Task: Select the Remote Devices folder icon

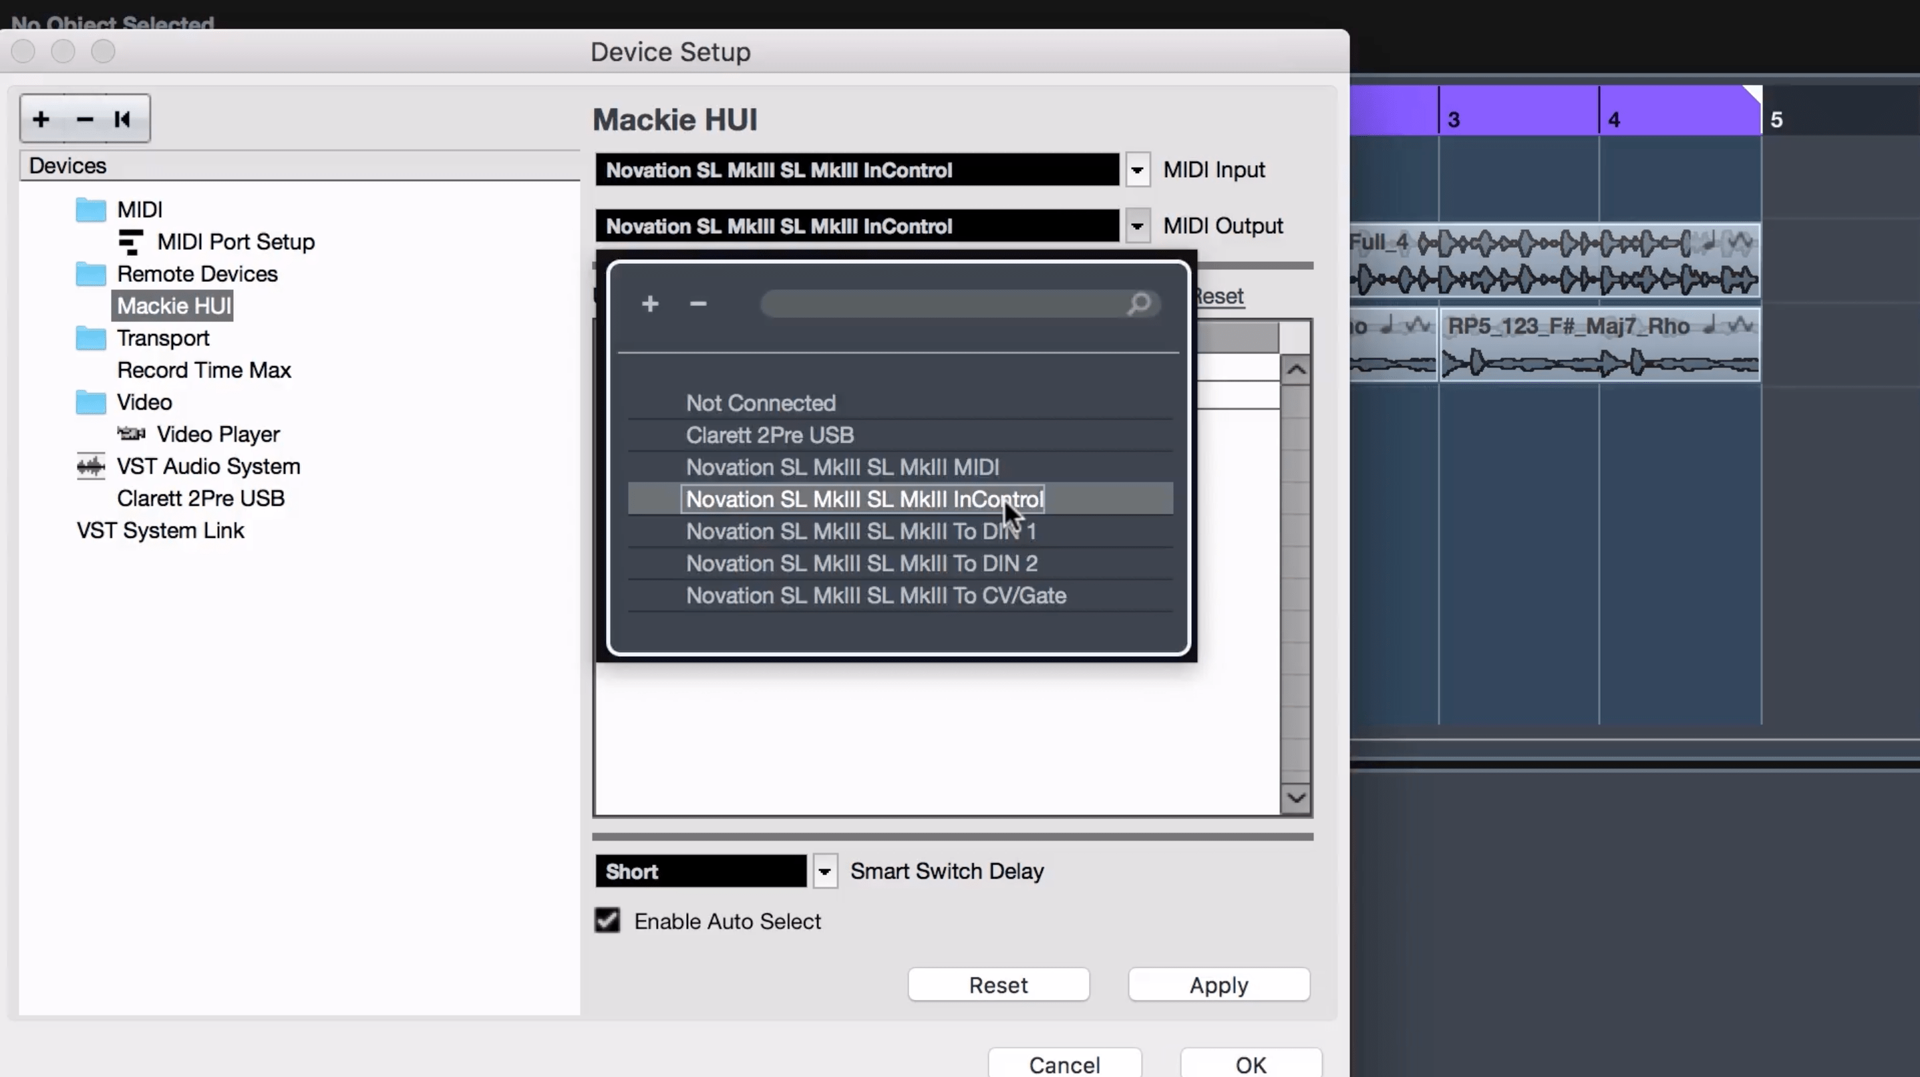Action: (91, 275)
